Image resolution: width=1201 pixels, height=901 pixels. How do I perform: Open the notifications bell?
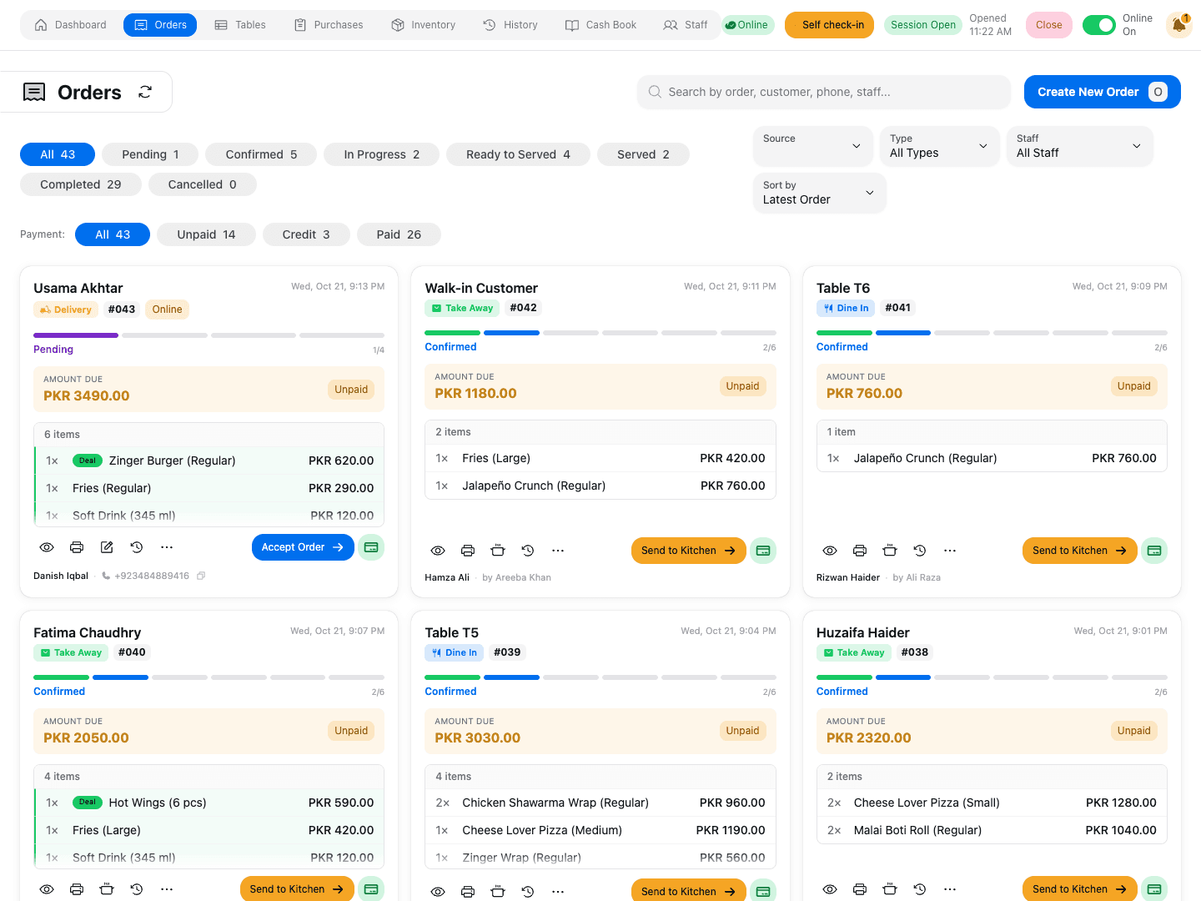click(x=1178, y=25)
